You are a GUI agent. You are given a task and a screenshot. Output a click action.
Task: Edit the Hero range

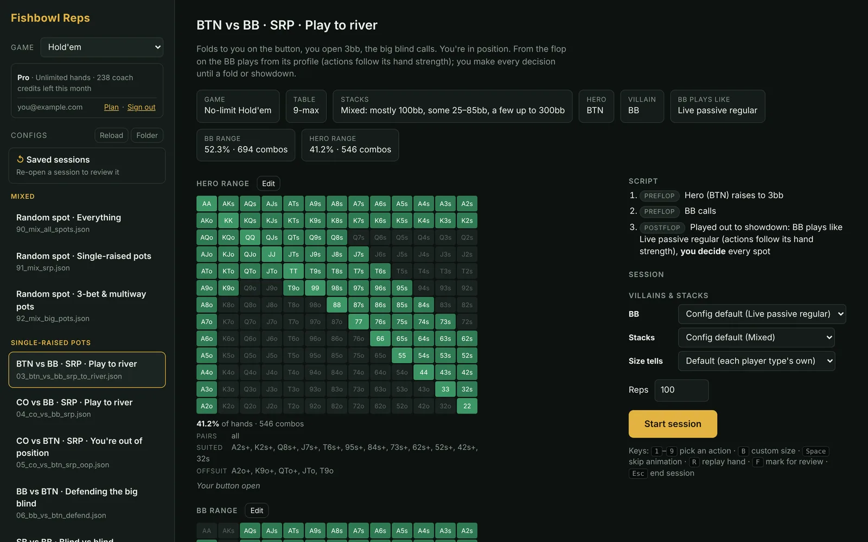(269, 184)
